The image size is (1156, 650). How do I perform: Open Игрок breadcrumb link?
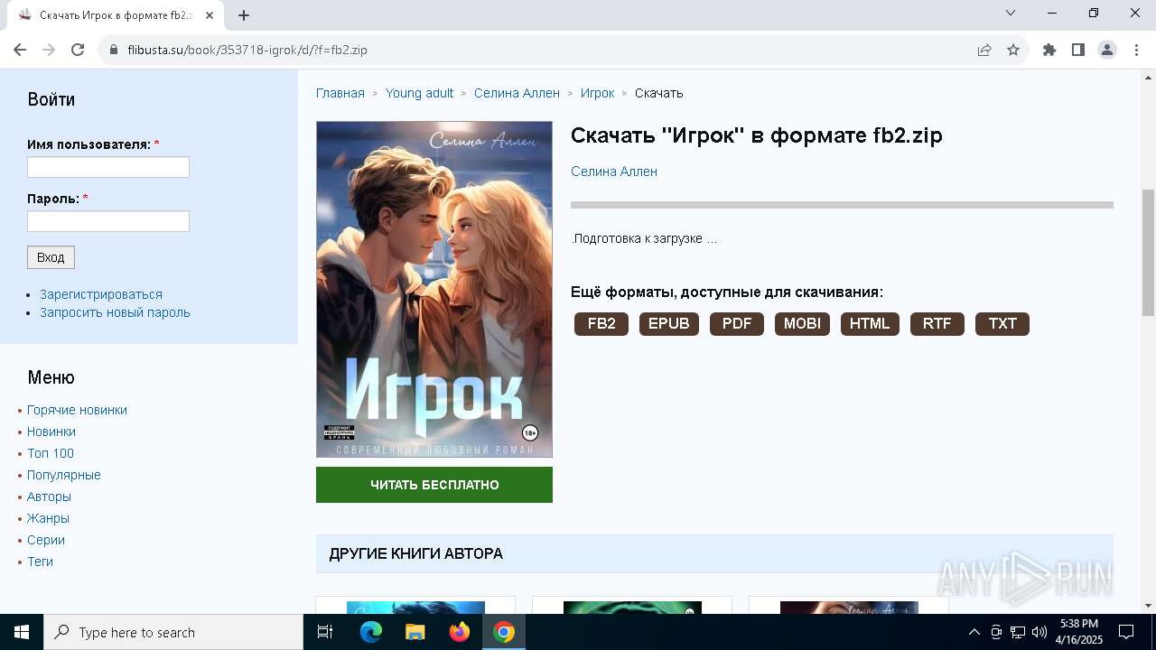(597, 93)
